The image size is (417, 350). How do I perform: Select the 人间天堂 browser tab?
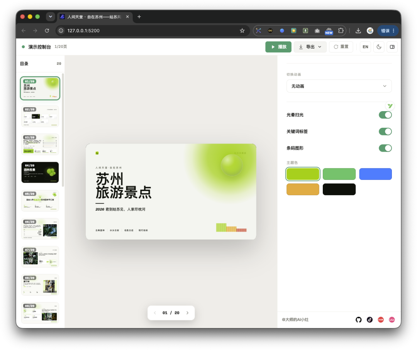(x=95, y=17)
